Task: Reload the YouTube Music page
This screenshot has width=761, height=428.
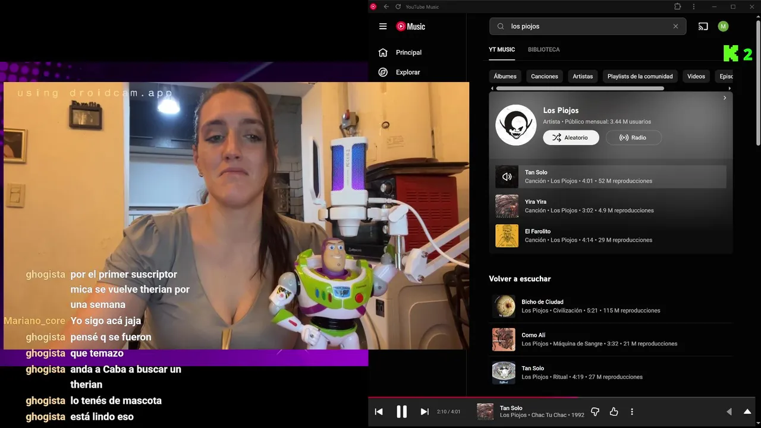Action: pyautogui.click(x=398, y=7)
